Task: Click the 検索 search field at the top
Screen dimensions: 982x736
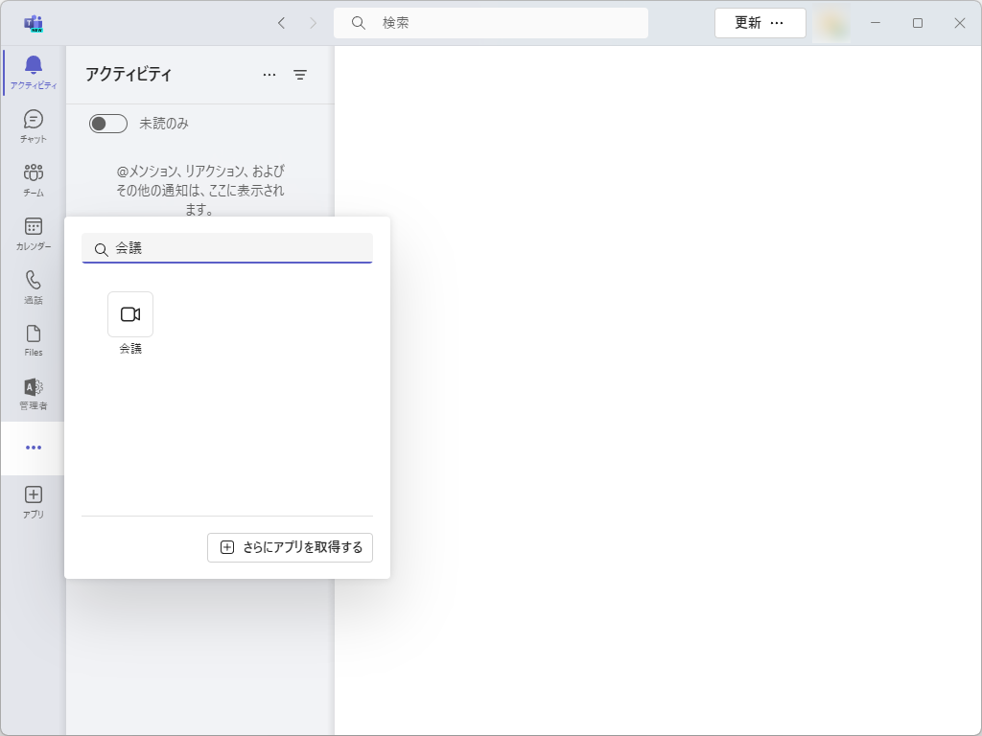Action: pos(490,22)
